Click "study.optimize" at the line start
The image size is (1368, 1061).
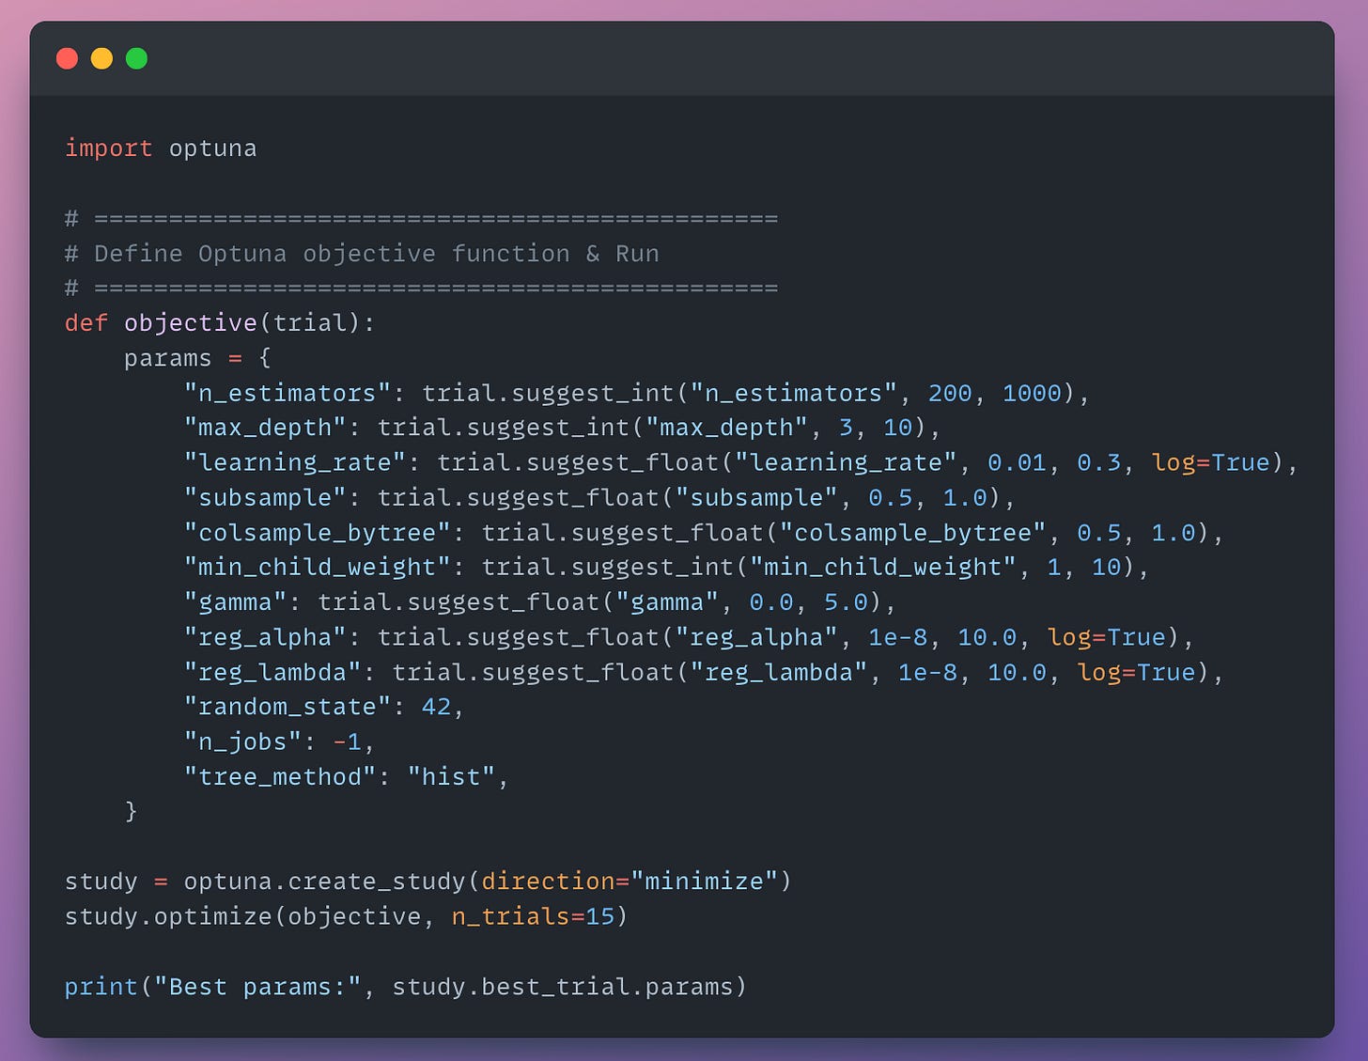[168, 916]
